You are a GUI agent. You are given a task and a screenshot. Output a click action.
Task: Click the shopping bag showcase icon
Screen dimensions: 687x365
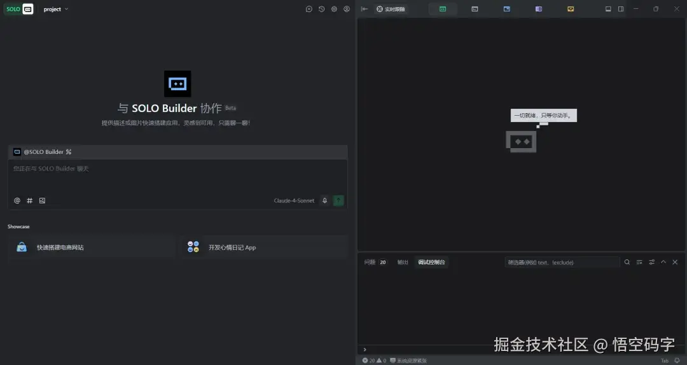22,247
